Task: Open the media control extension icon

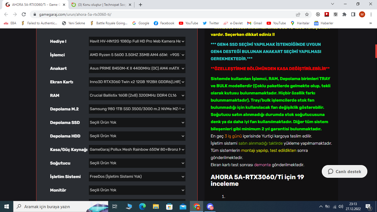Action: coord(318,14)
